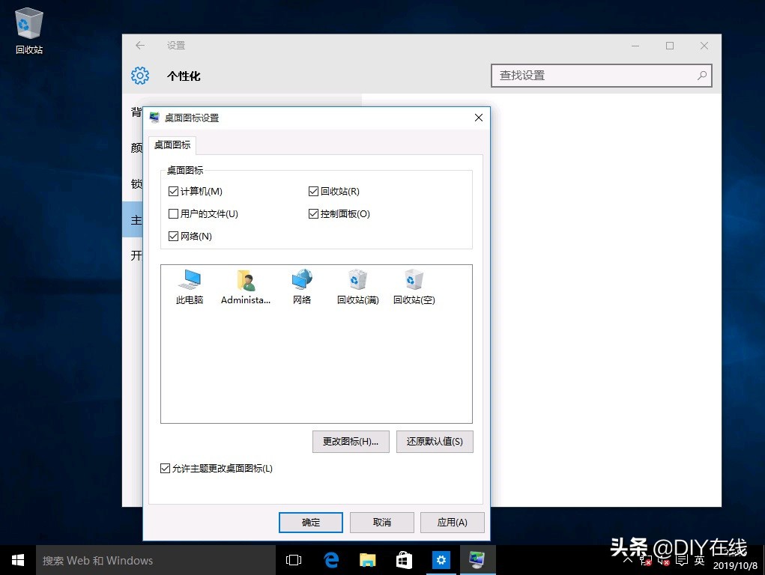
Task: Click the 还原默认值(S) button
Action: point(435,441)
